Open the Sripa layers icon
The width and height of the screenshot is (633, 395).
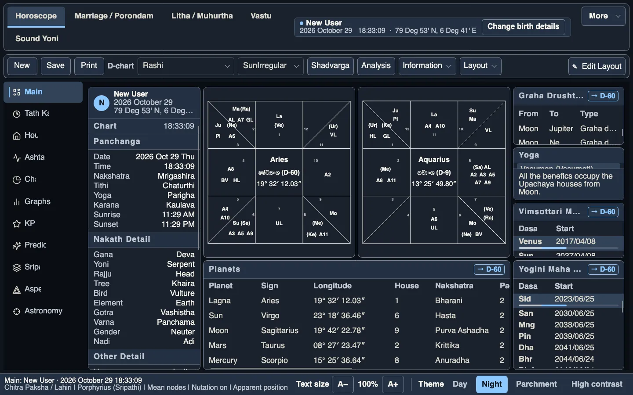[x=17, y=267]
